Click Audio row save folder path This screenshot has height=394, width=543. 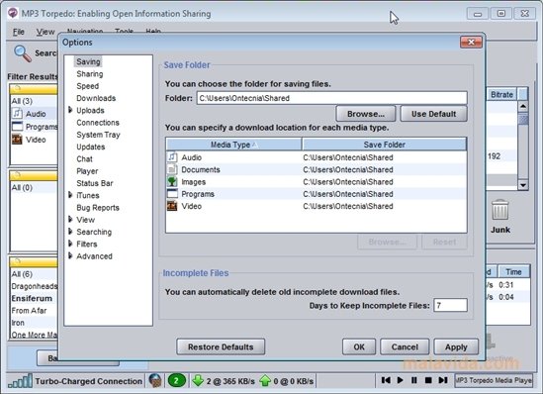pyautogui.click(x=348, y=157)
